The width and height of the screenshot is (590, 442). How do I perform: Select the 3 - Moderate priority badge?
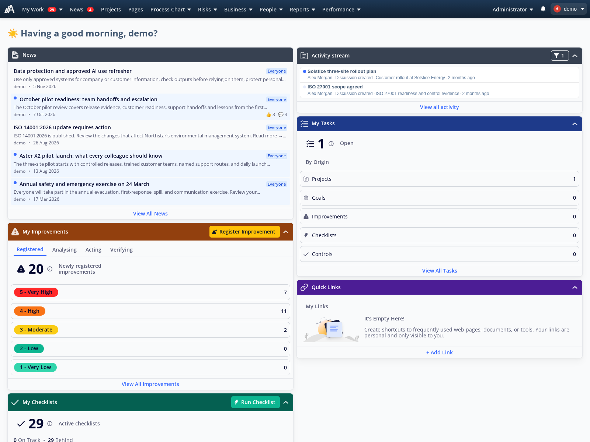tap(36, 330)
